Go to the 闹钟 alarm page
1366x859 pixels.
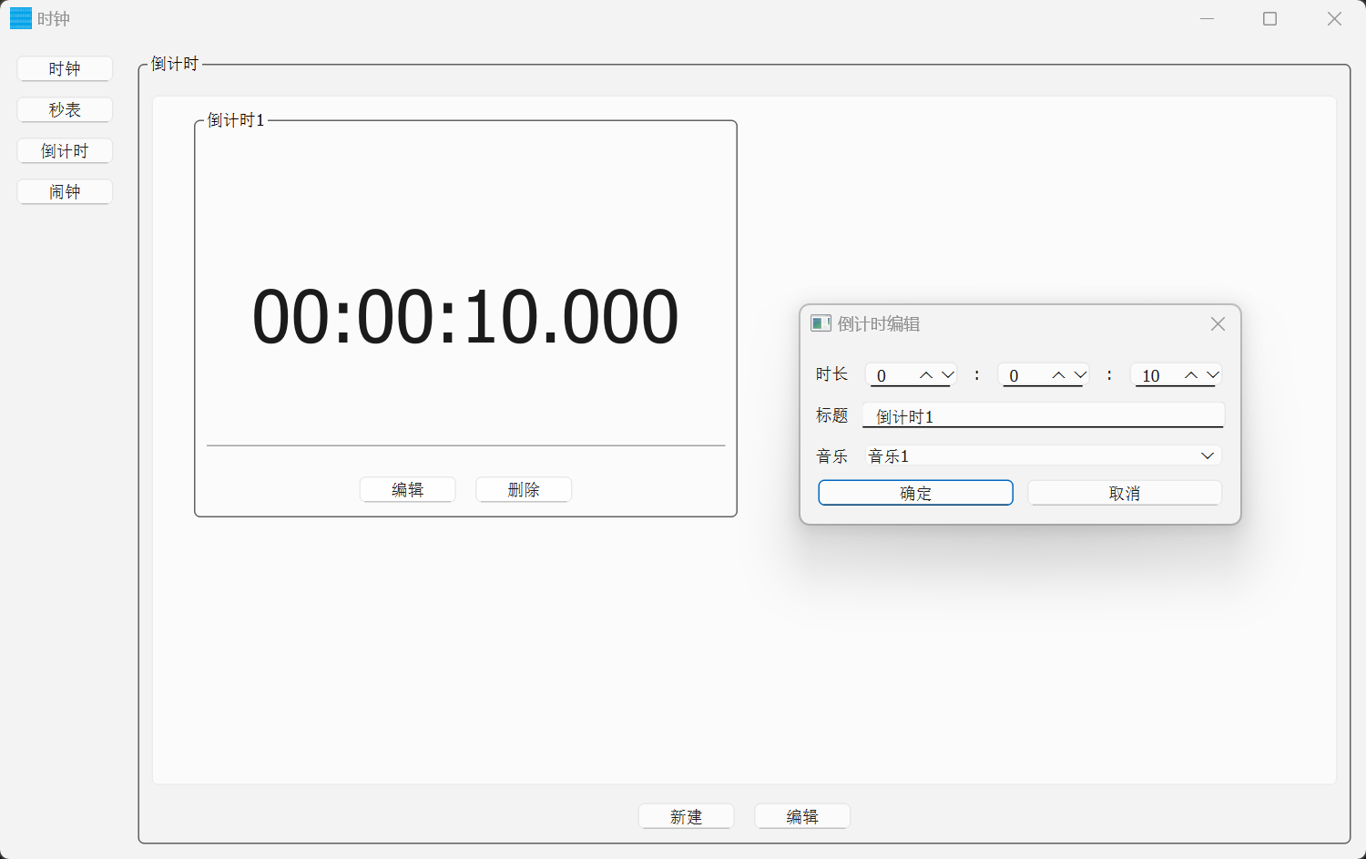click(x=65, y=192)
